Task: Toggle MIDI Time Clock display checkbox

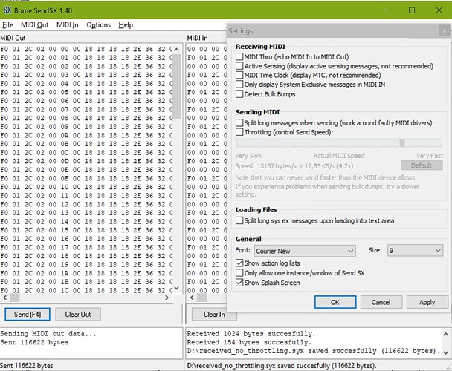Action: 239,75
